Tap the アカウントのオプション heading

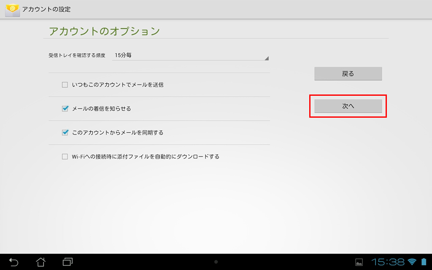(x=104, y=31)
